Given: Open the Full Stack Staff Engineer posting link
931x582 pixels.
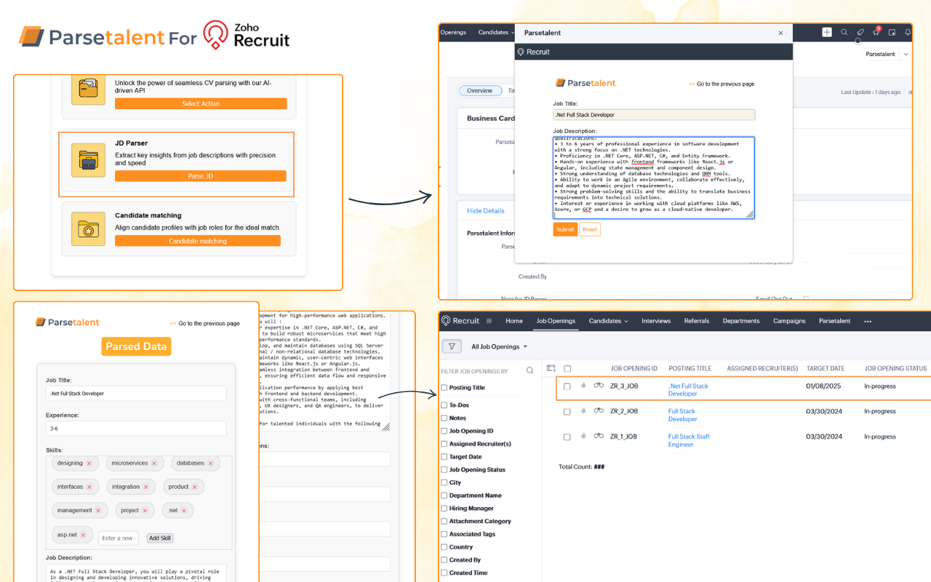Looking at the screenshot, I should [x=689, y=440].
